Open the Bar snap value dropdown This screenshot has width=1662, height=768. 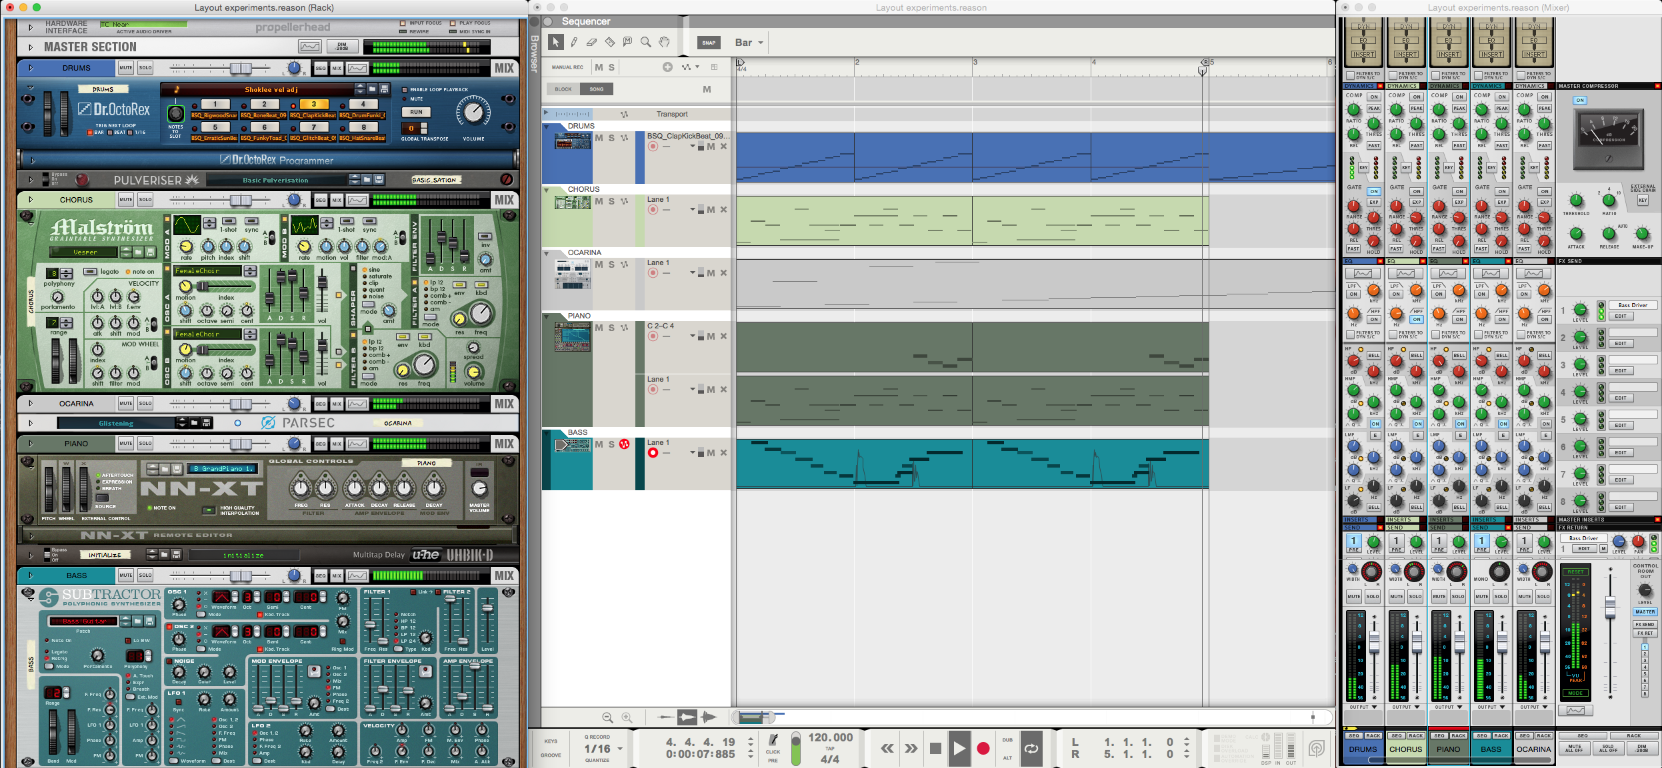coord(749,43)
